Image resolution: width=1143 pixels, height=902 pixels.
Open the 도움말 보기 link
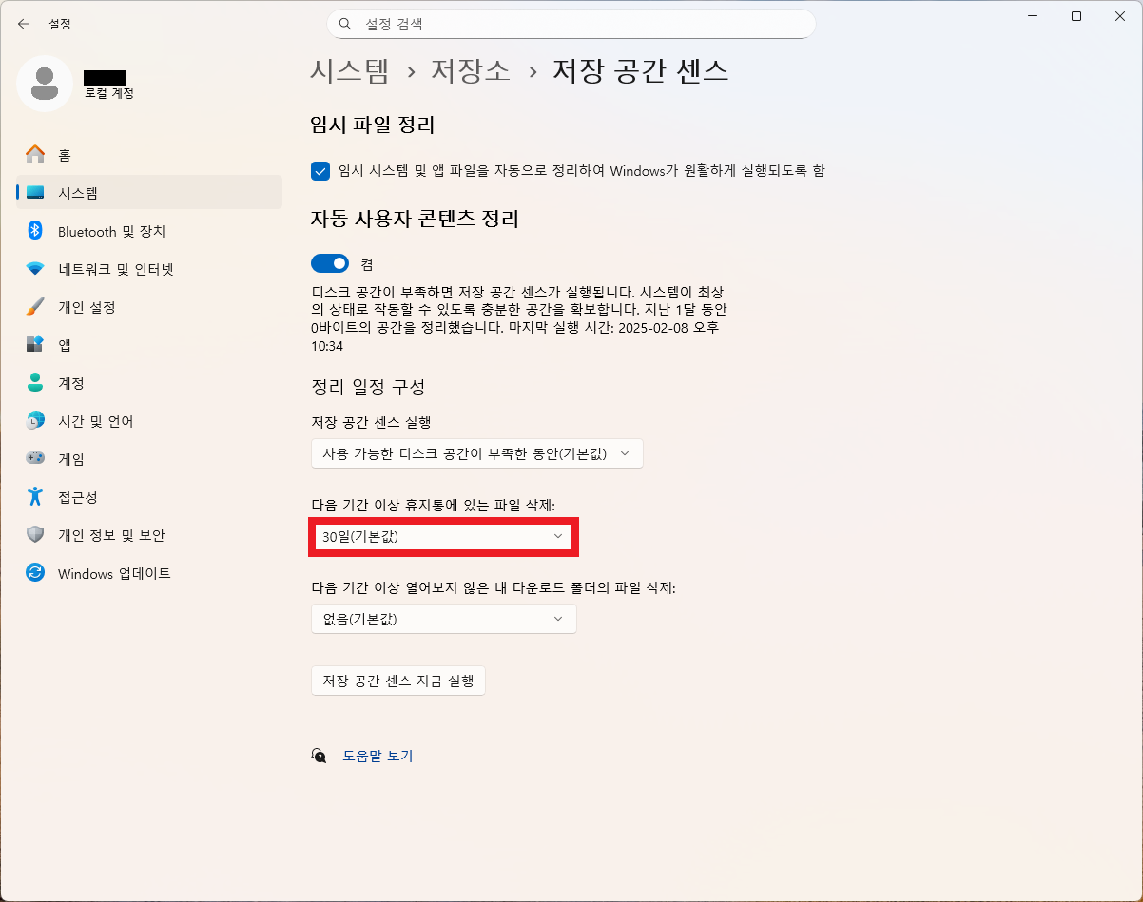click(x=378, y=756)
